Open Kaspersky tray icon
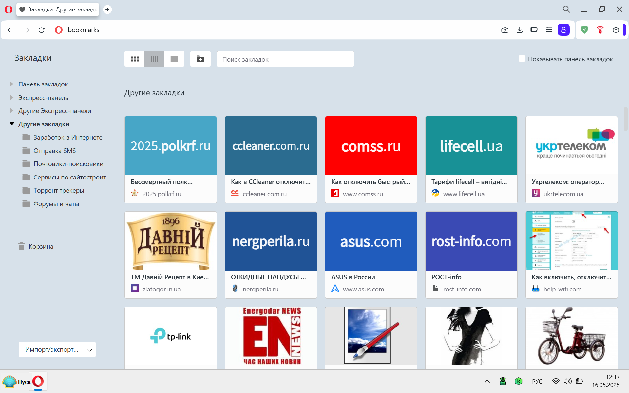629x393 pixels. (519, 381)
